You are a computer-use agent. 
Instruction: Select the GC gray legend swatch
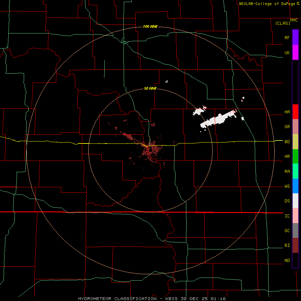295,230
